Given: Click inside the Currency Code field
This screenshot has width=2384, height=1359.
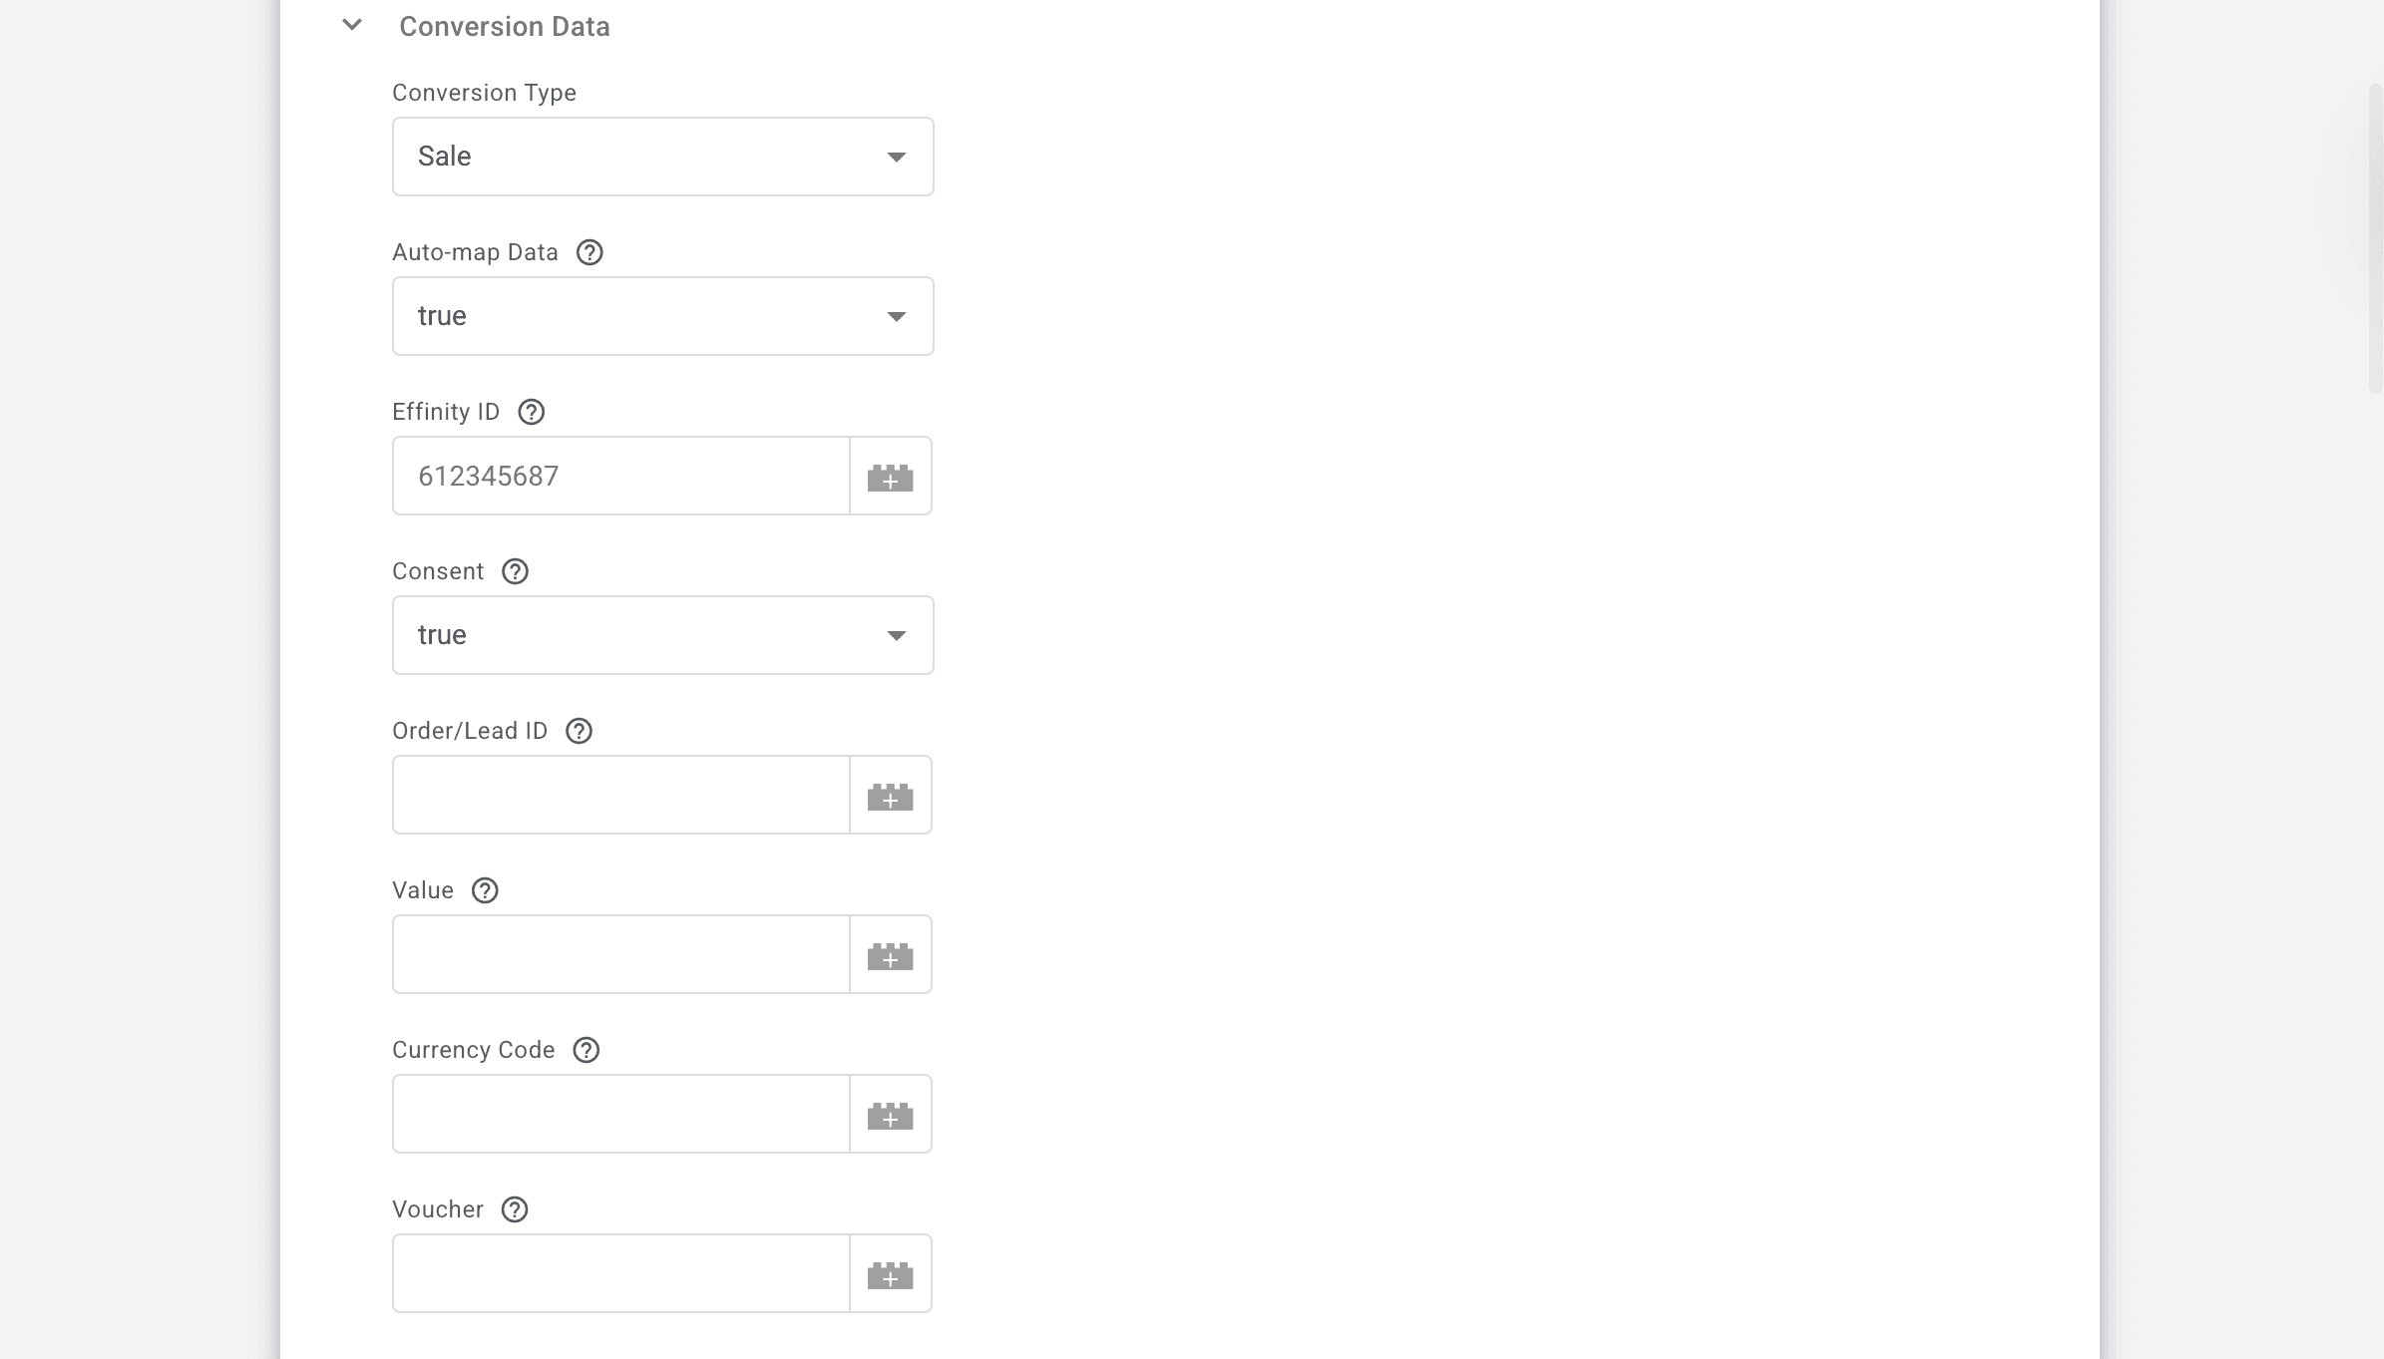Looking at the screenshot, I should coord(618,1114).
